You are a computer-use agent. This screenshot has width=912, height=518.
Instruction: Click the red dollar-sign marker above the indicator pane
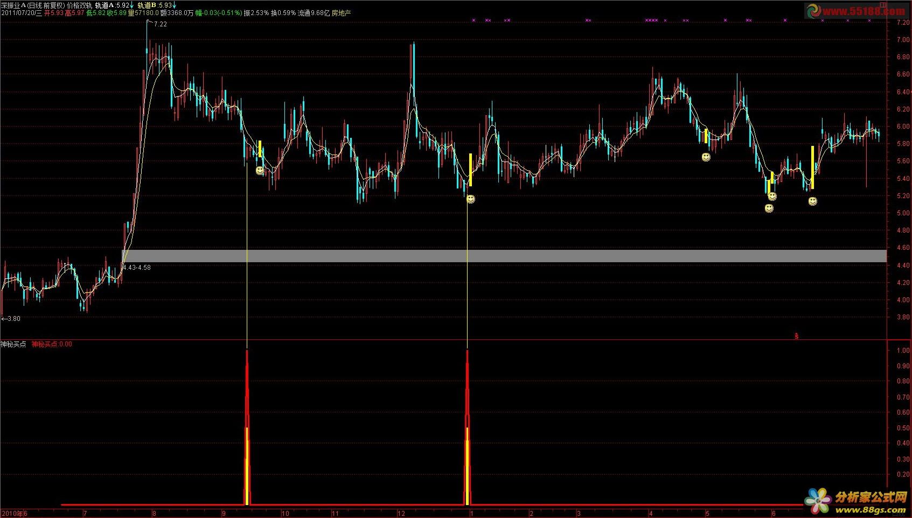click(x=796, y=336)
